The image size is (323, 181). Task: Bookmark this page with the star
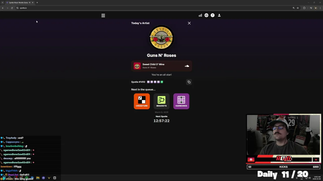(x=298, y=8)
